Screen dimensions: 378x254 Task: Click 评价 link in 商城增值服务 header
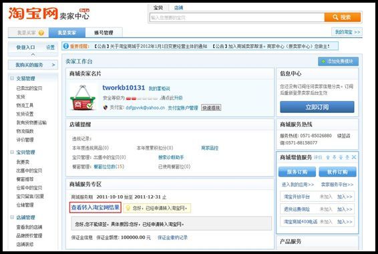(x=318, y=158)
